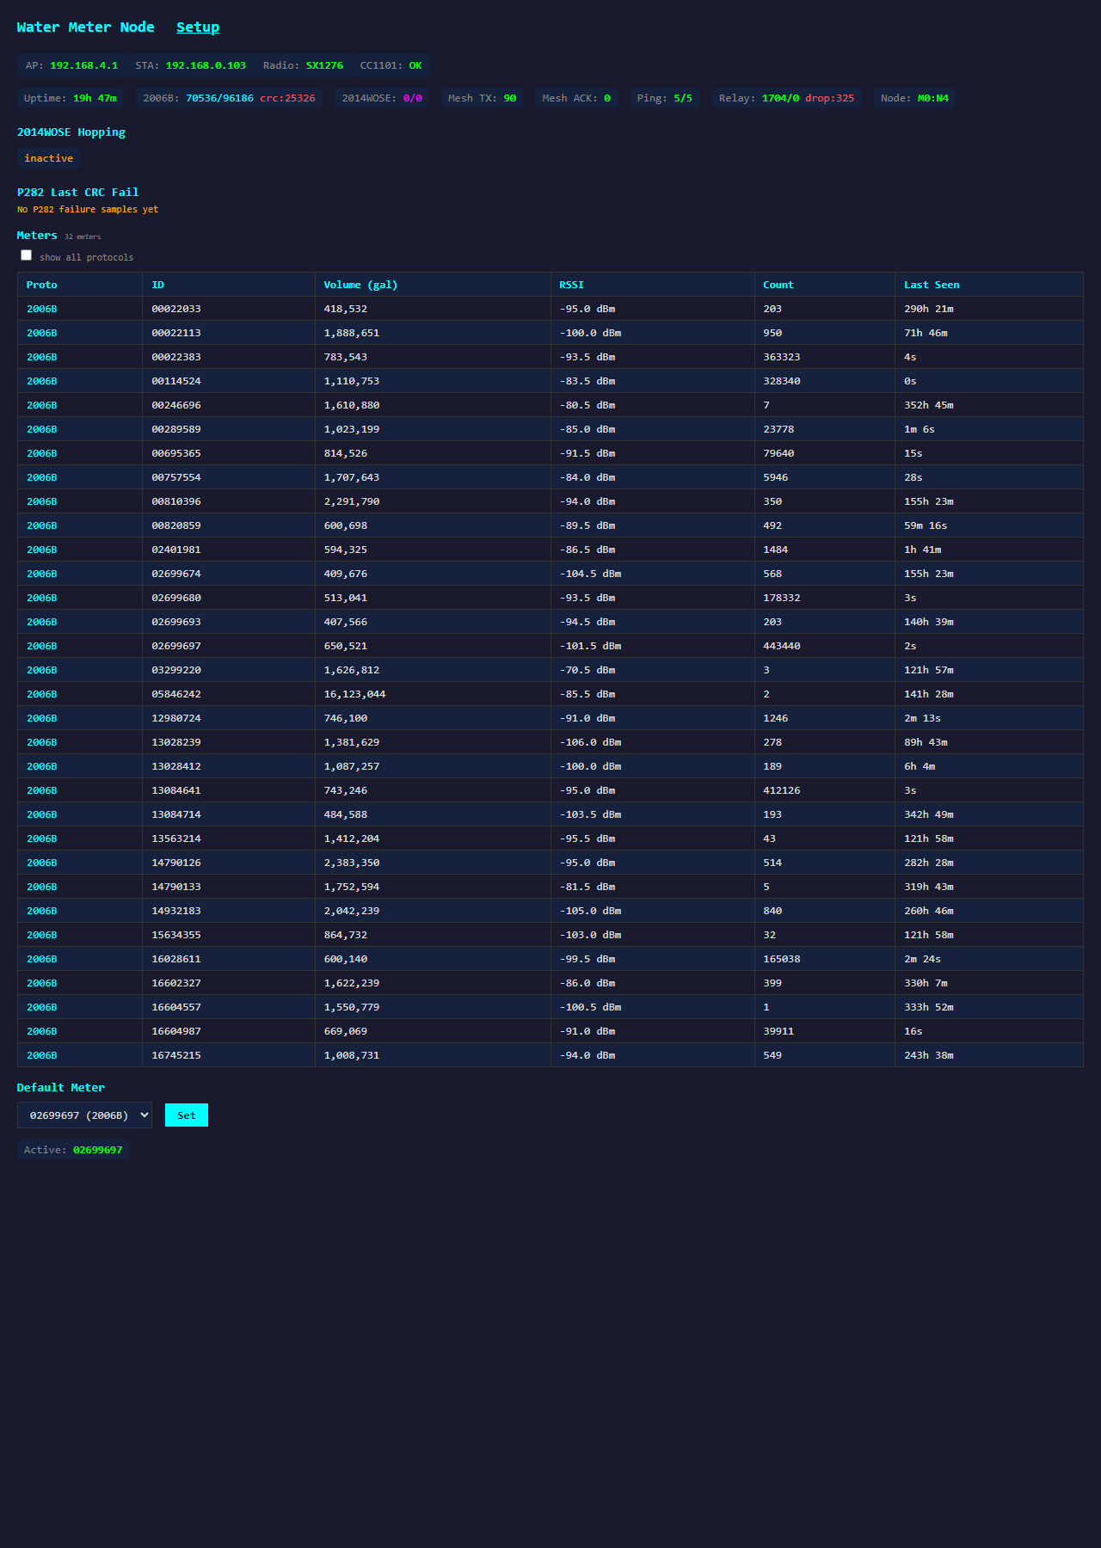
Task: Select meter ID 16604557
Action: coord(176,1007)
